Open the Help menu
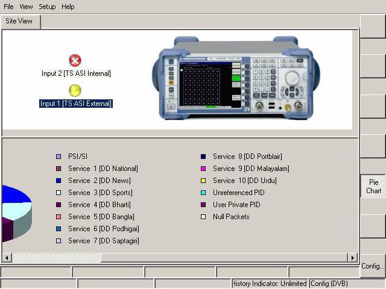 coord(68,7)
